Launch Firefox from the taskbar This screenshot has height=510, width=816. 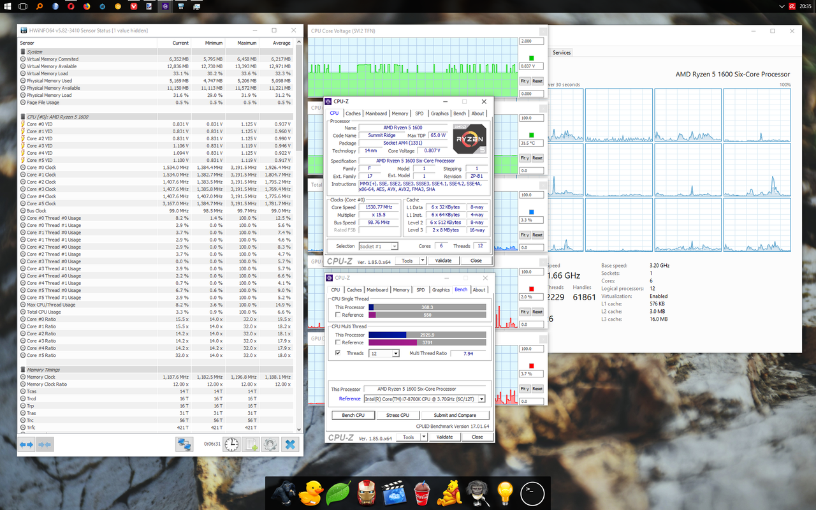(87, 6)
